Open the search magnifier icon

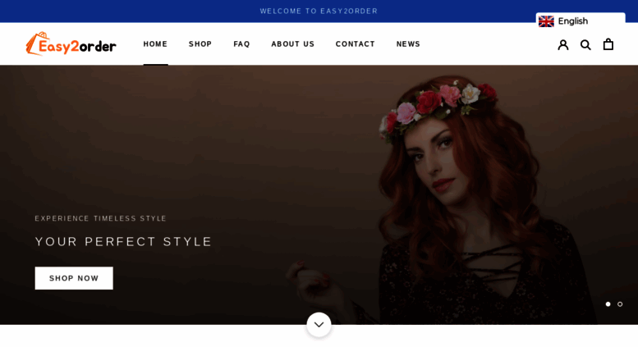(x=585, y=44)
